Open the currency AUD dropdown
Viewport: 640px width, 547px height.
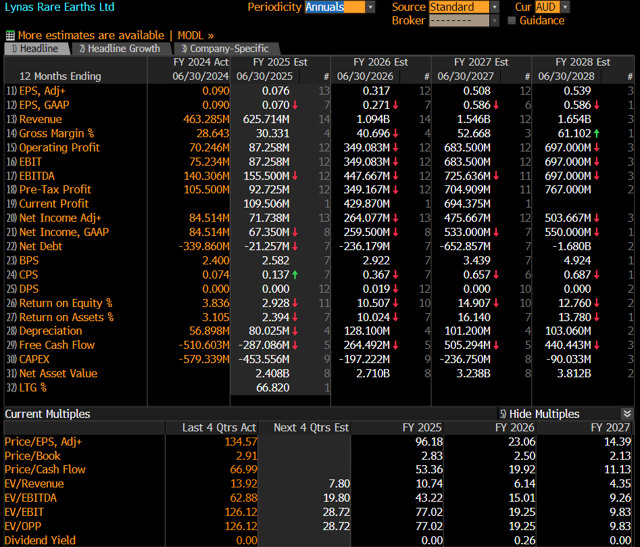pyautogui.click(x=565, y=7)
